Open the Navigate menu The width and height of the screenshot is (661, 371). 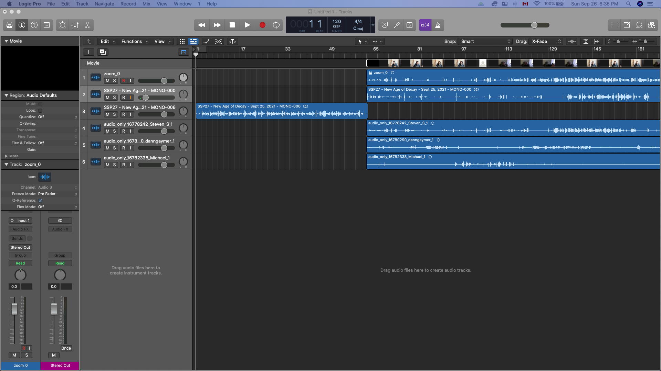tap(104, 4)
